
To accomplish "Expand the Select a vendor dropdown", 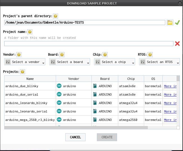I will coord(25,62).
